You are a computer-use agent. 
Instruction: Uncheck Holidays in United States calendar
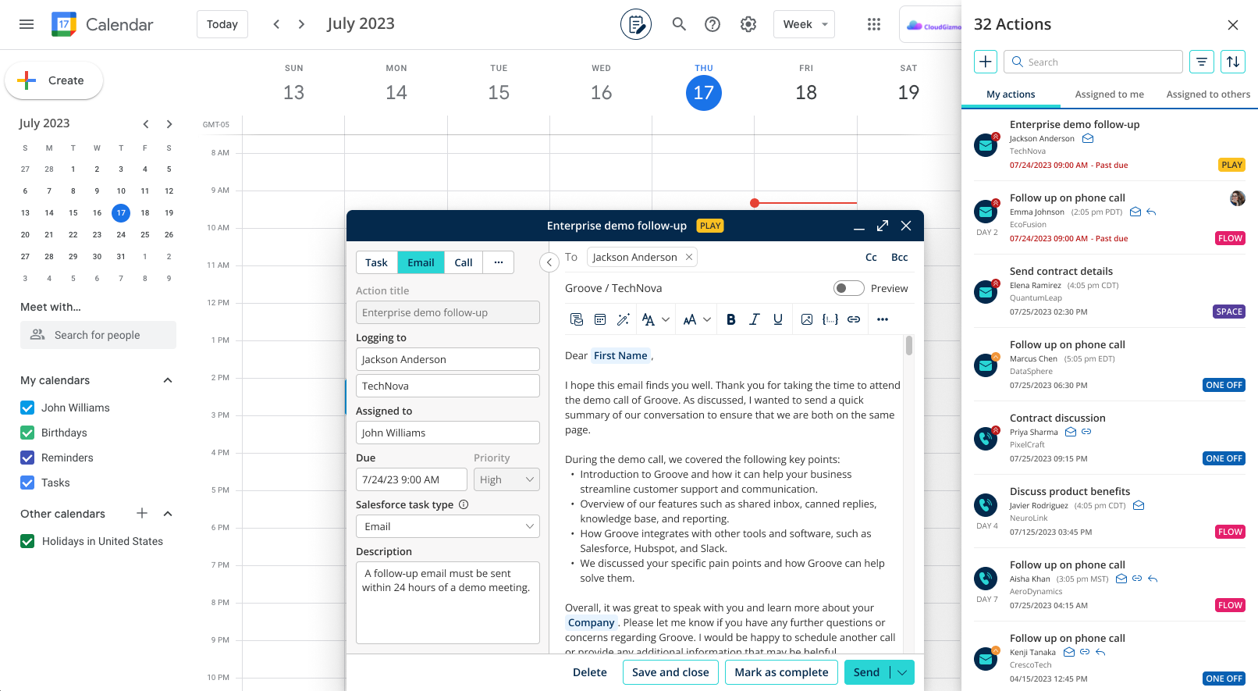click(27, 541)
